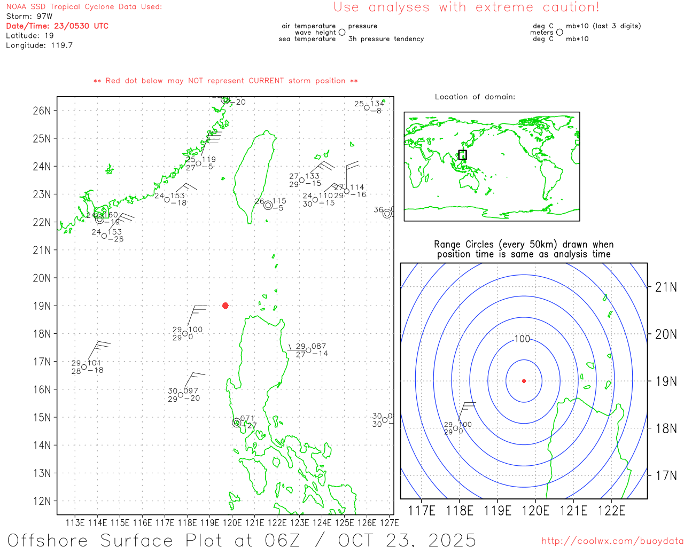Click the '127E' longitude axis label

coord(389,522)
